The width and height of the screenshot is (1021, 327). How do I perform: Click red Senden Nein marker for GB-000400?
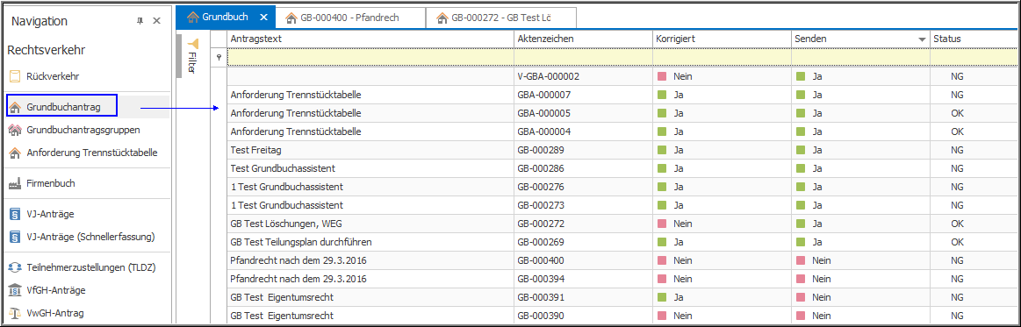801,260
